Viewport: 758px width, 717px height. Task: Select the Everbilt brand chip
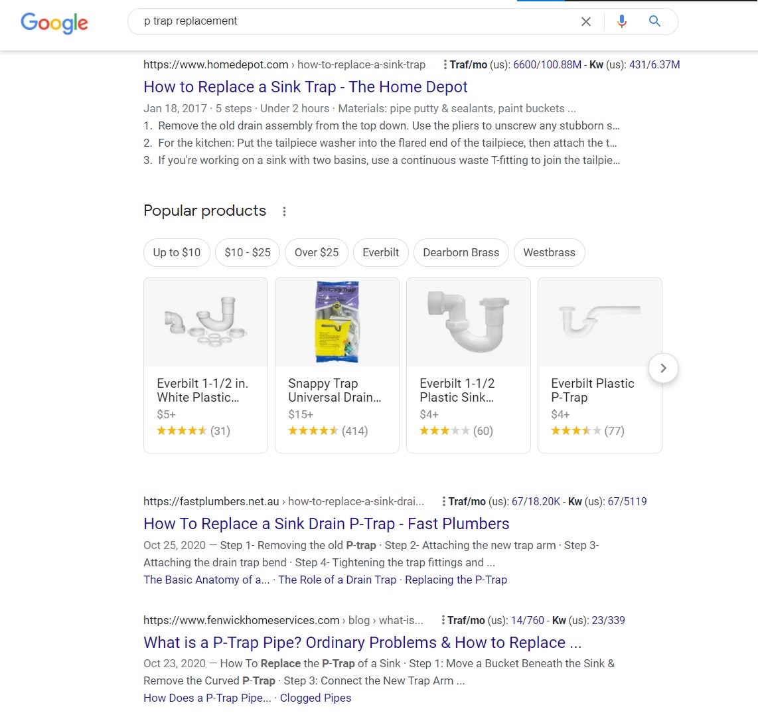tap(380, 252)
